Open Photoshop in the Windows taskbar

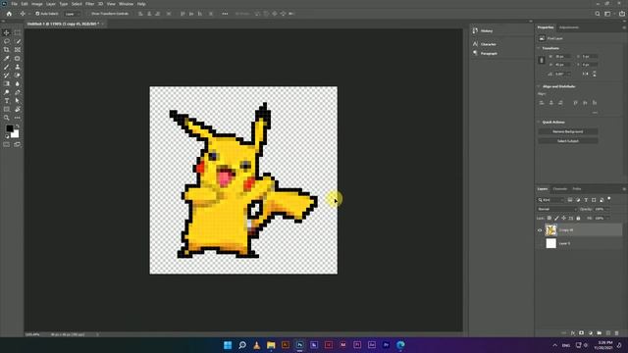(299, 345)
